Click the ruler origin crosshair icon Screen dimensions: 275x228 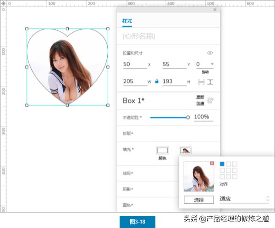point(3,3)
